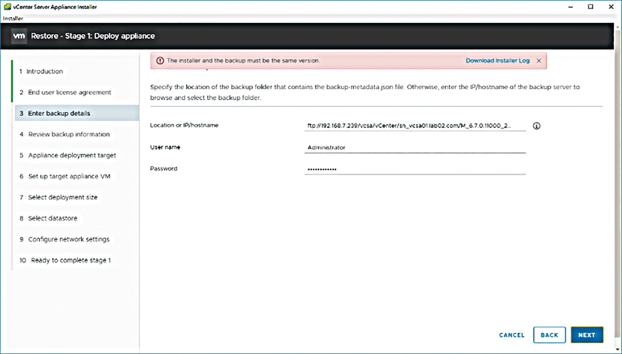Open Appliance deployment target step
Image resolution: width=622 pixels, height=354 pixels.
coord(68,155)
